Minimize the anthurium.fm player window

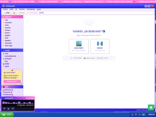point(30,98)
